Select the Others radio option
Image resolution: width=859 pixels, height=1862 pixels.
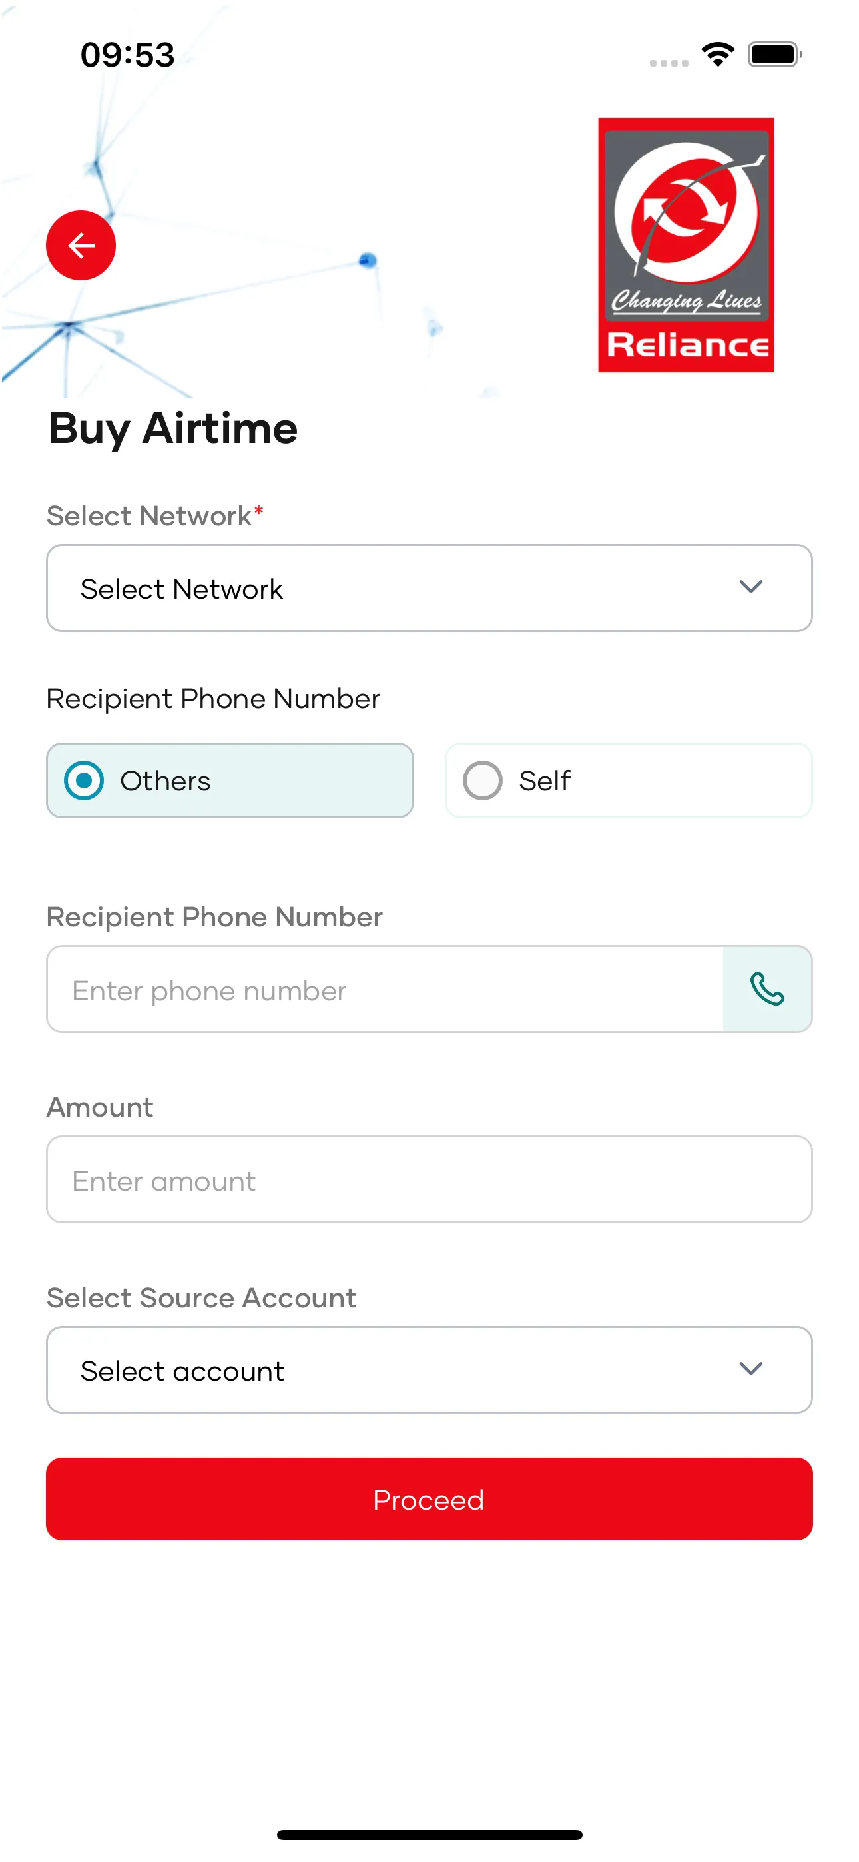pyautogui.click(x=230, y=780)
